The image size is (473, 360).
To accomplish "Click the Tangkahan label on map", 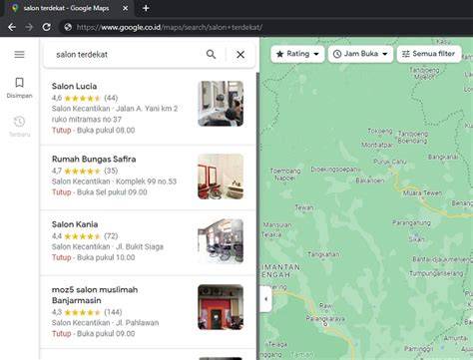I will click(323, 254).
